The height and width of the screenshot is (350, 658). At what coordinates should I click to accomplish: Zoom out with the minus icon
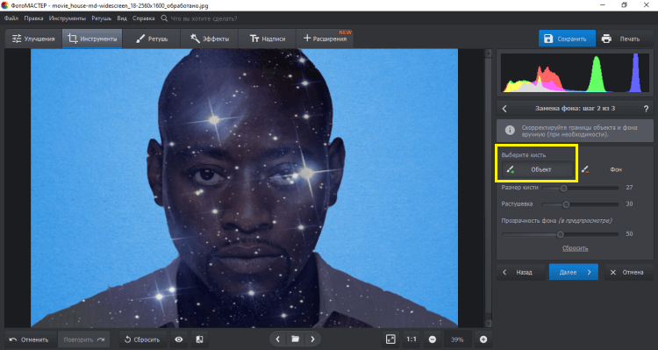433,339
